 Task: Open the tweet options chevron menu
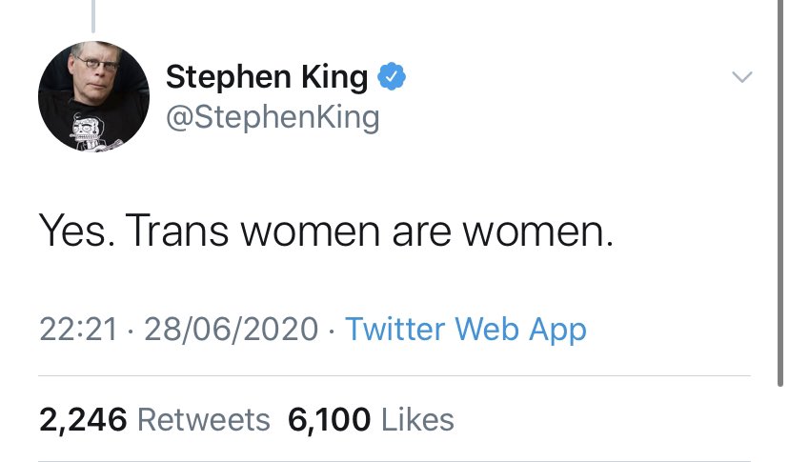coord(741,77)
